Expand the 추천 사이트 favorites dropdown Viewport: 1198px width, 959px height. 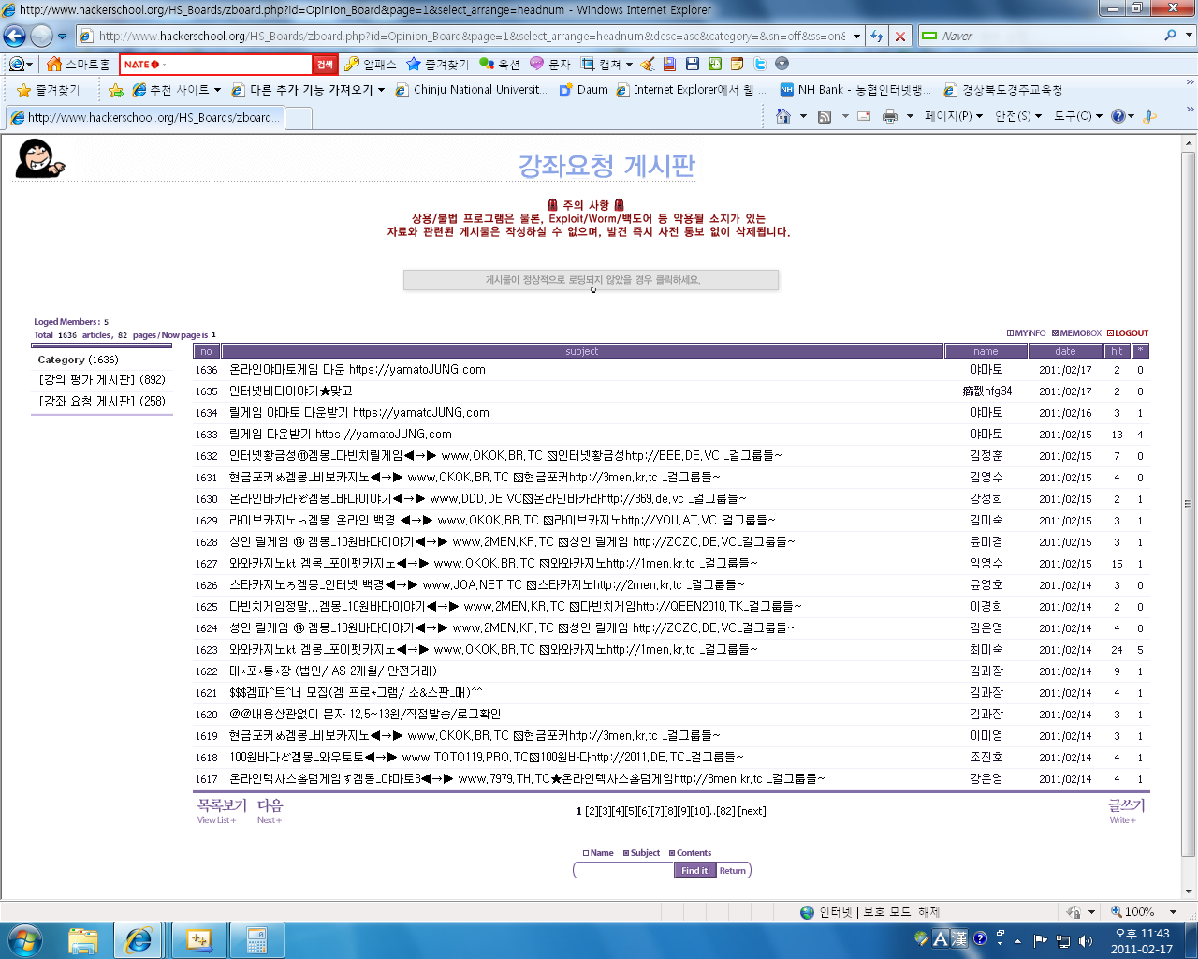click(217, 90)
